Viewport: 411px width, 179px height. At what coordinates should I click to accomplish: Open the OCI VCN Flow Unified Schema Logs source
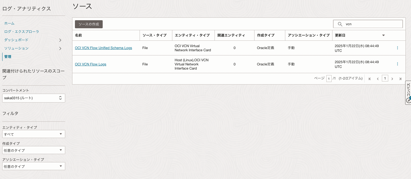[x=104, y=48]
